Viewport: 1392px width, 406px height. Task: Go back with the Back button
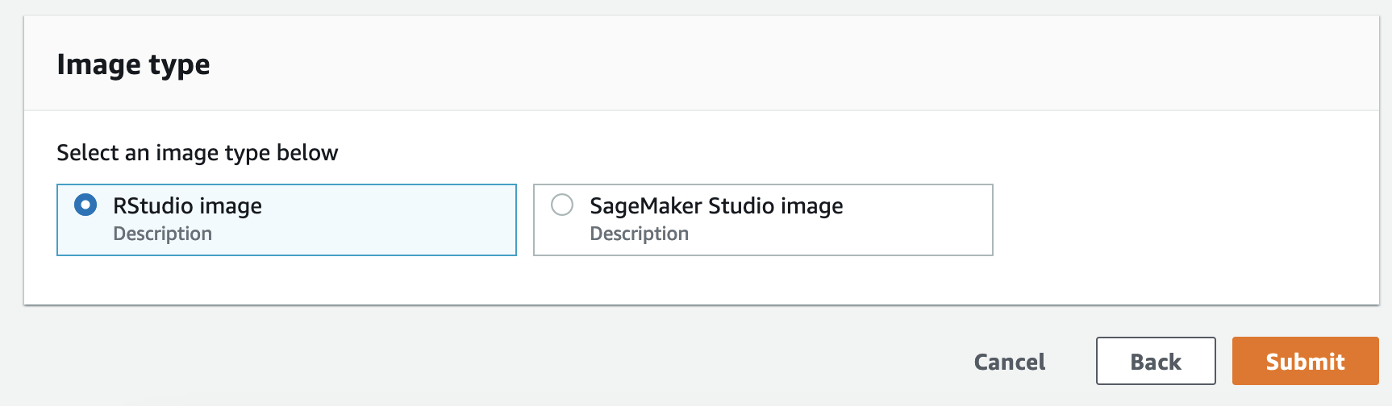coord(1155,362)
